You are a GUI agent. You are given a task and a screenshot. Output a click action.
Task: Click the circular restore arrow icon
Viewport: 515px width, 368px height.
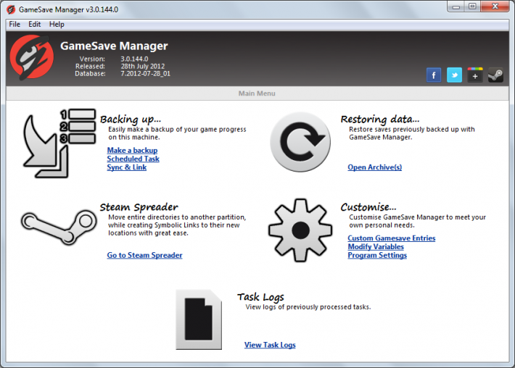click(x=300, y=142)
